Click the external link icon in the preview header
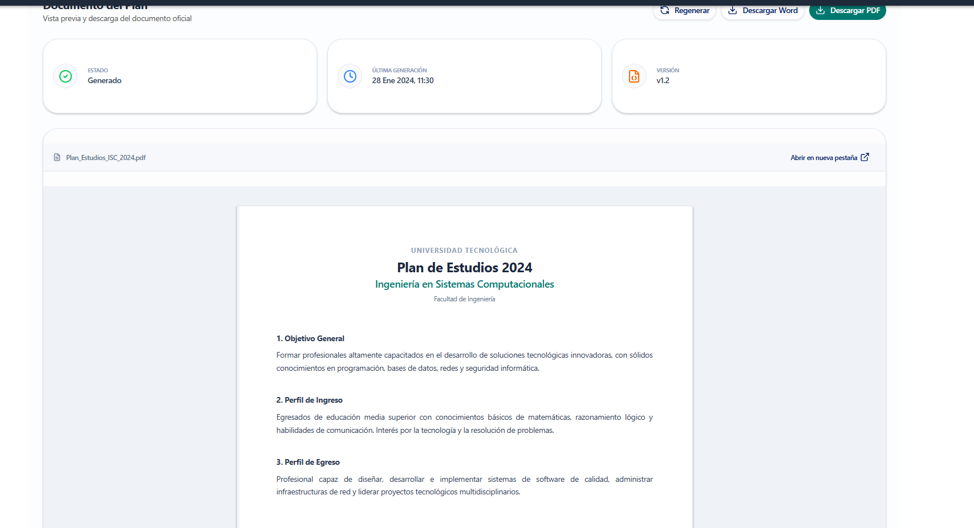Screen dimensions: 974x528 coord(865,157)
